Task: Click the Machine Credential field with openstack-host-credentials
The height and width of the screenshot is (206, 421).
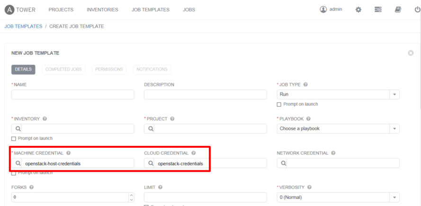Action: coord(78,163)
